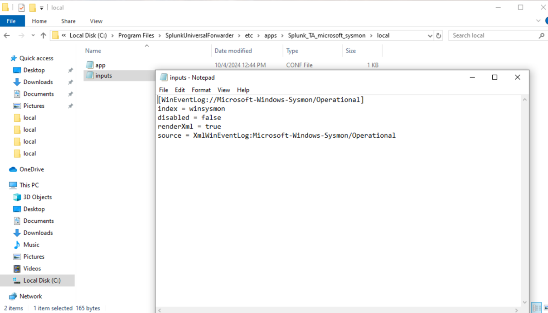Switch to the Home ribbon tab

pos(39,21)
